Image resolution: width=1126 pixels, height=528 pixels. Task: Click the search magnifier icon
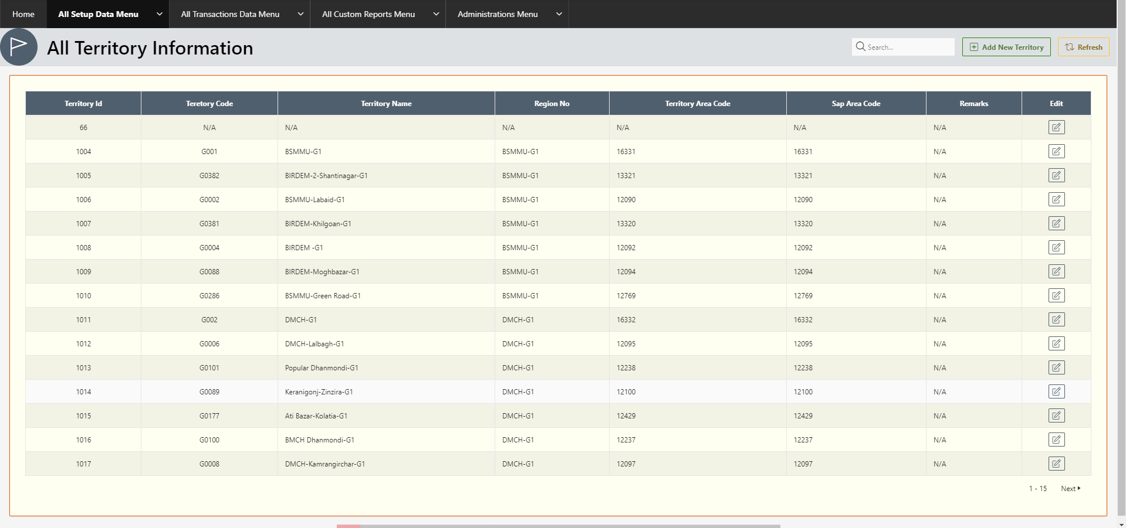(860, 46)
